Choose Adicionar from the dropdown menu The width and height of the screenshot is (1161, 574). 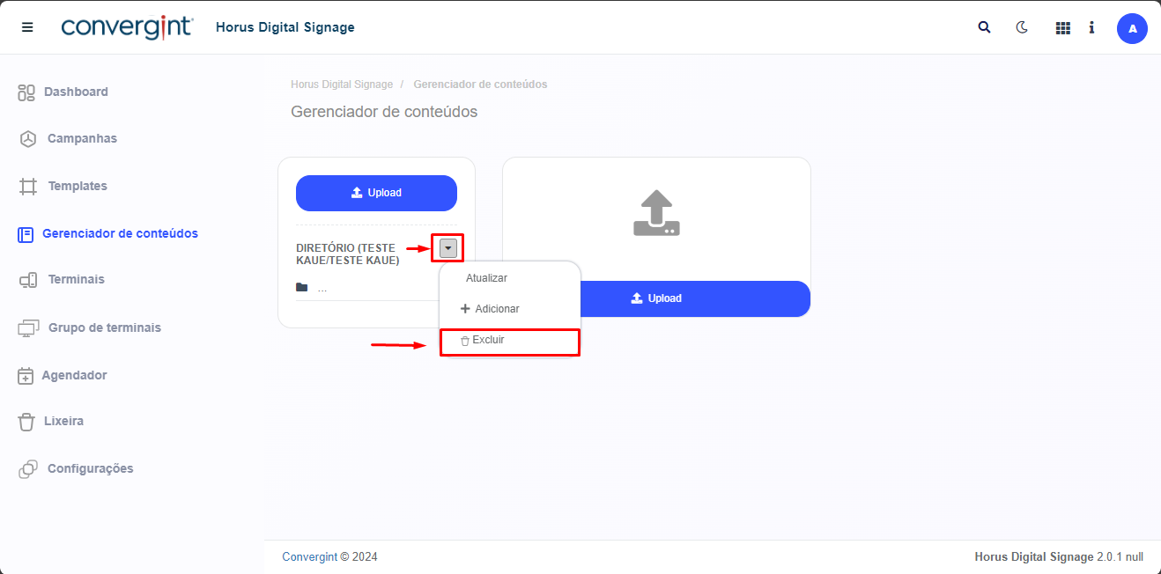pyautogui.click(x=491, y=309)
